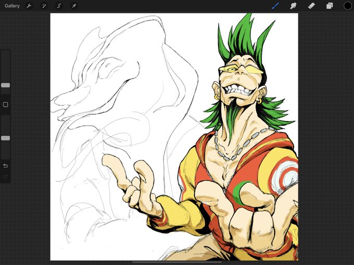The height and width of the screenshot is (265, 354).
Task: Open the Actions wrench menu
Action: point(29,6)
